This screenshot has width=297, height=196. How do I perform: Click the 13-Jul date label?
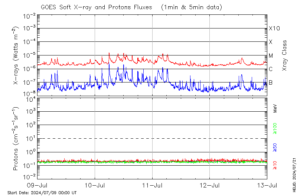tap(267, 185)
